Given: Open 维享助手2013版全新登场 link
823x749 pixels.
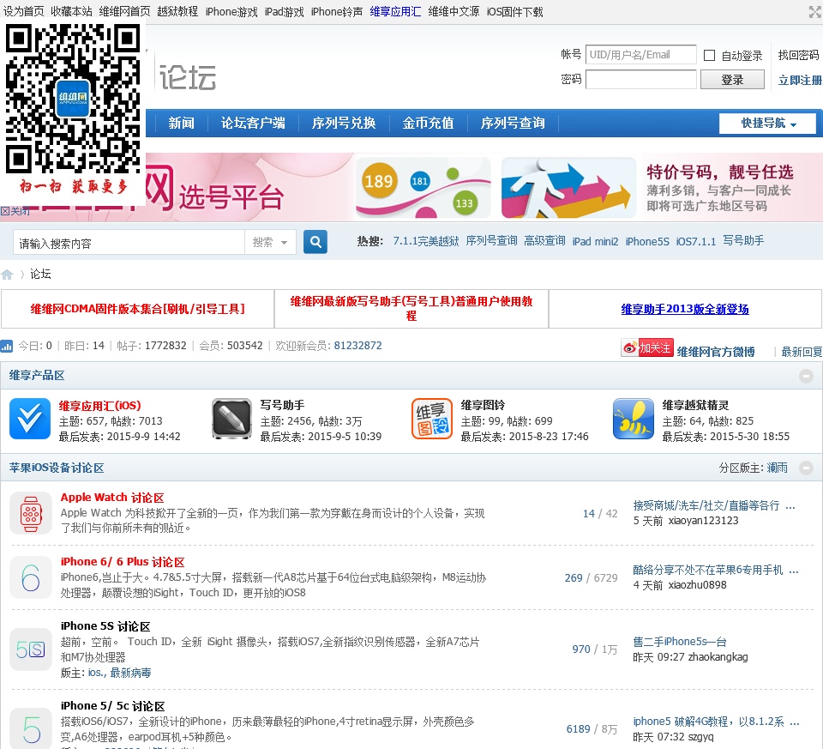Looking at the screenshot, I should (685, 309).
